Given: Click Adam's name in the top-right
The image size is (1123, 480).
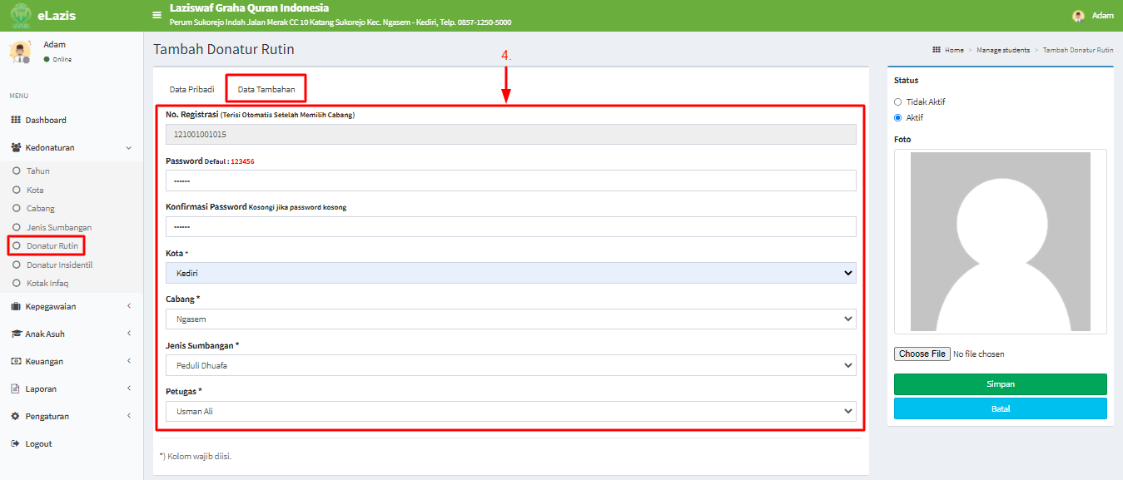Looking at the screenshot, I should pos(1102,16).
